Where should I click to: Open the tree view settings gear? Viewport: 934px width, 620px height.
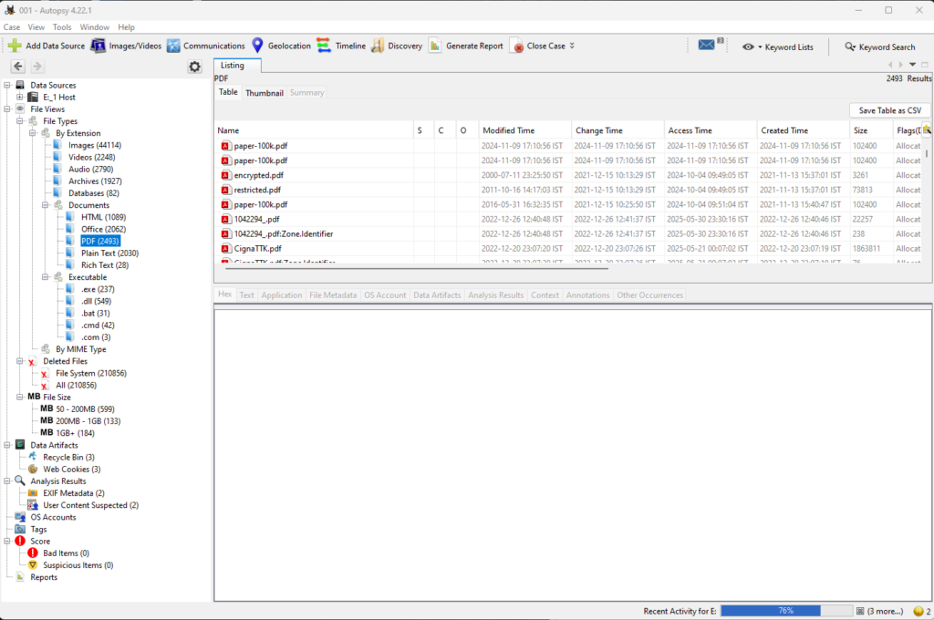tap(195, 67)
